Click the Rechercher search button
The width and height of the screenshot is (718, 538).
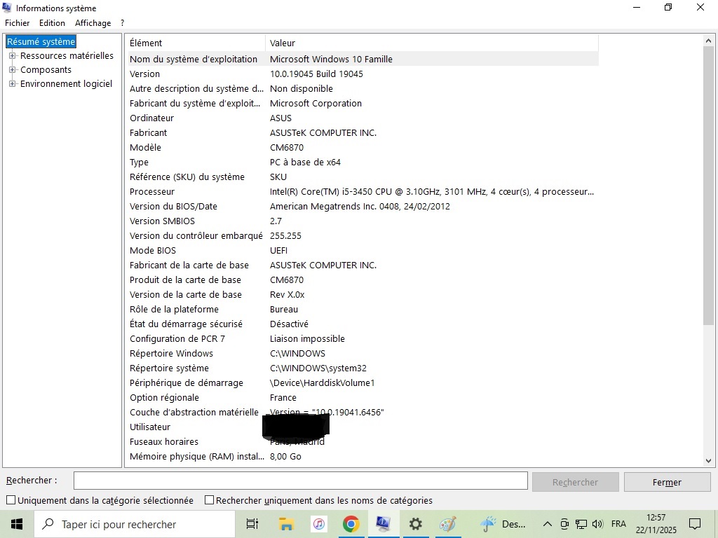coord(575,482)
